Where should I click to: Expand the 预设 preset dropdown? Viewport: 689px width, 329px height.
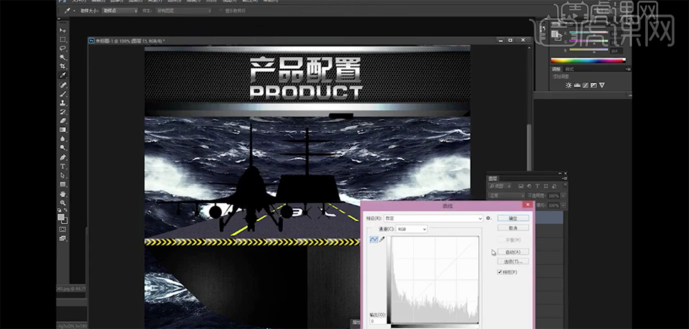click(432, 218)
